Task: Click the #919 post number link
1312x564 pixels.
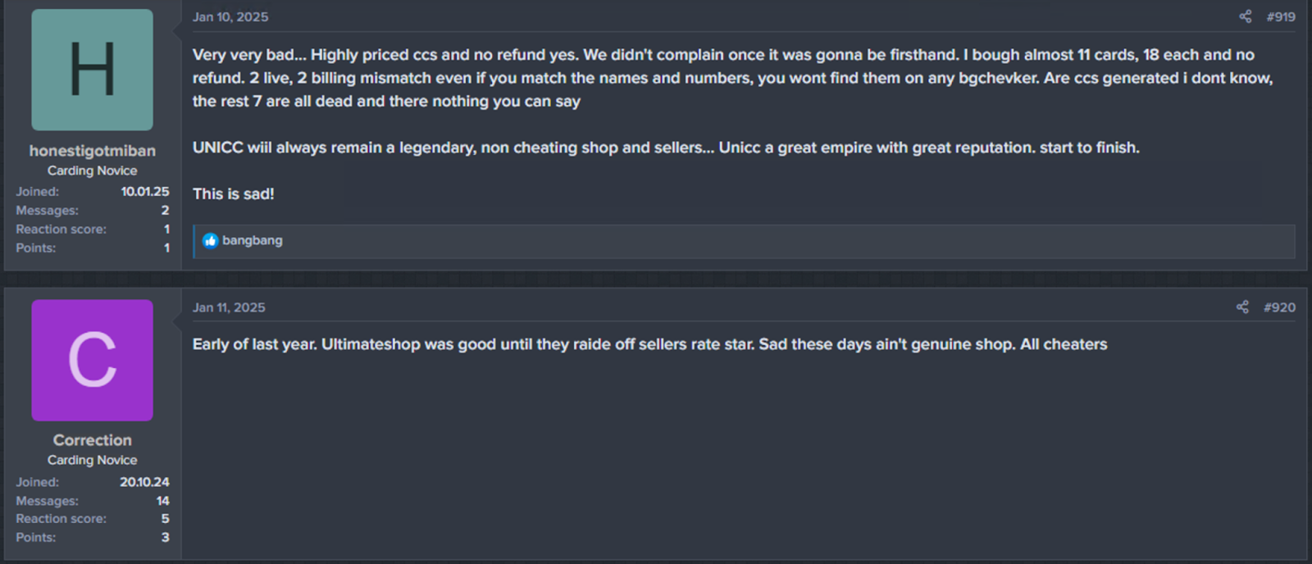Action: [1280, 15]
